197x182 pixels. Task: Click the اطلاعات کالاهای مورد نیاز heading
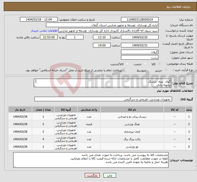pos(175,91)
